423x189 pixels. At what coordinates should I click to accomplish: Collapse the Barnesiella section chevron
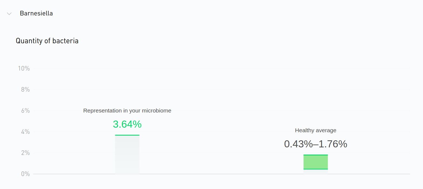click(9, 14)
